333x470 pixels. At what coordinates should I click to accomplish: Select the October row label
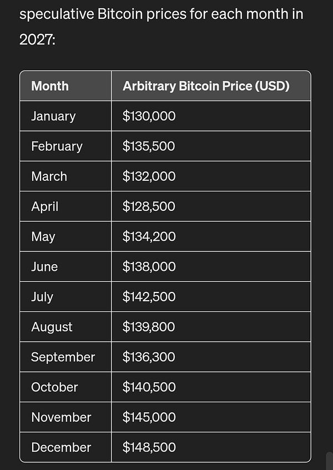tap(54, 387)
